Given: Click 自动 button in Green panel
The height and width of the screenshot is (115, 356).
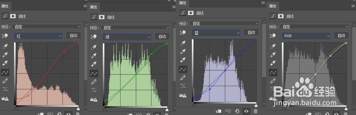Looking at the screenshot, I should point(162,36).
